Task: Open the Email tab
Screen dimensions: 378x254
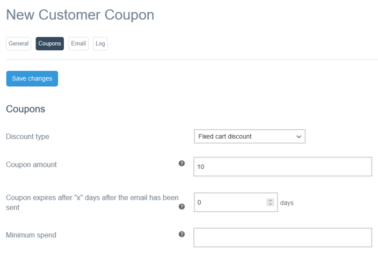Action: pos(78,43)
